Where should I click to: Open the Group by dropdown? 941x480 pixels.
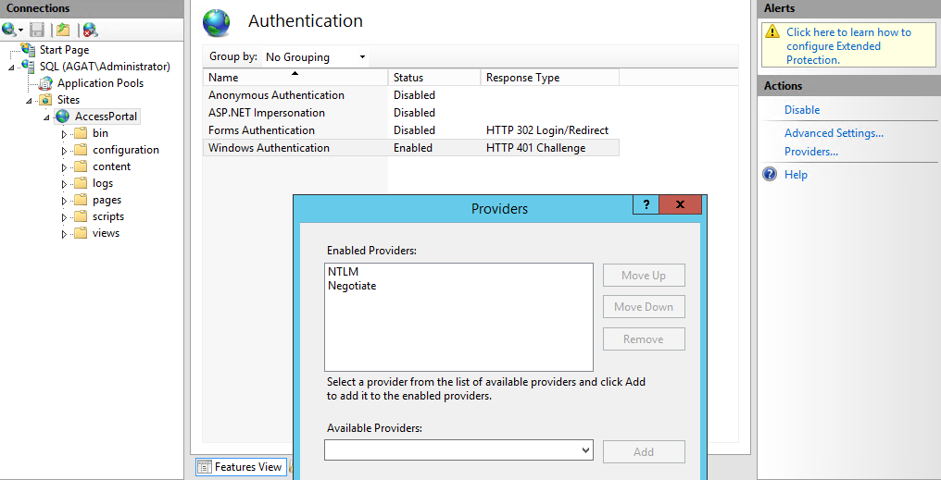(315, 57)
